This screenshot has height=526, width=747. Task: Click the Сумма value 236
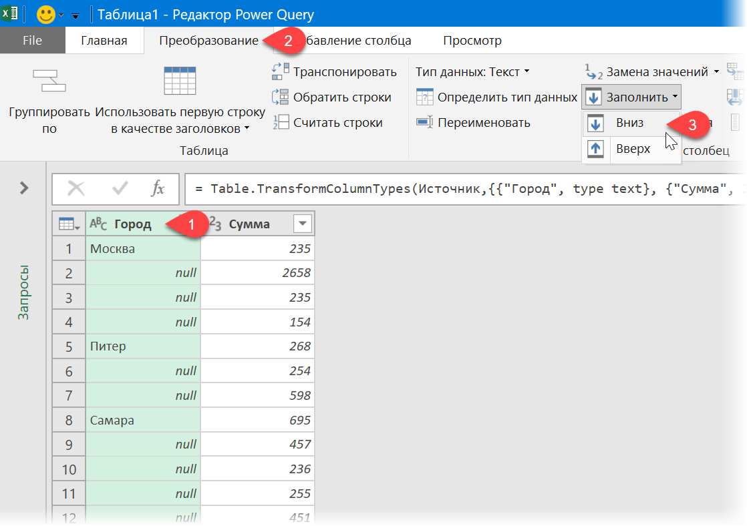tap(257, 469)
